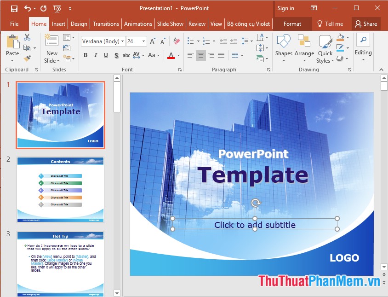Viewport: 388px width, 297px height.
Task: Toggle bold formatting on selected text
Action: (86, 55)
